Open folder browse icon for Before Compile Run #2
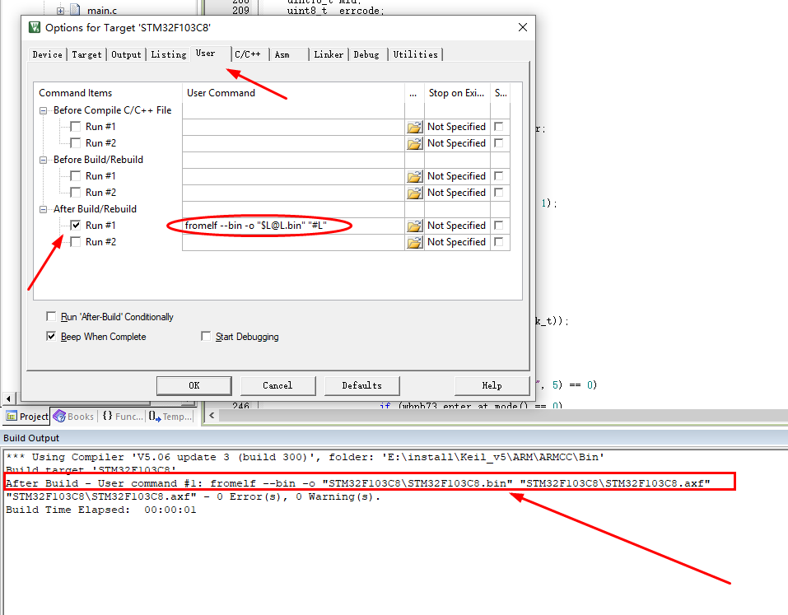The height and width of the screenshot is (615, 788). pyautogui.click(x=415, y=144)
